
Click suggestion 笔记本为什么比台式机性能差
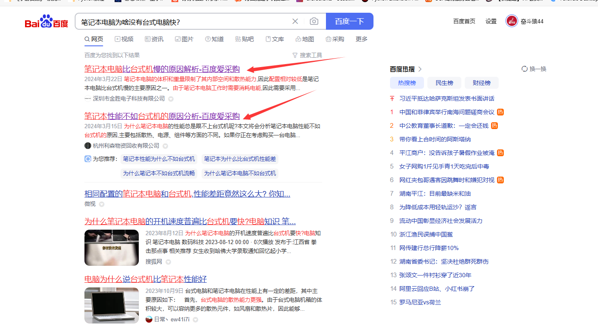(240, 159)
